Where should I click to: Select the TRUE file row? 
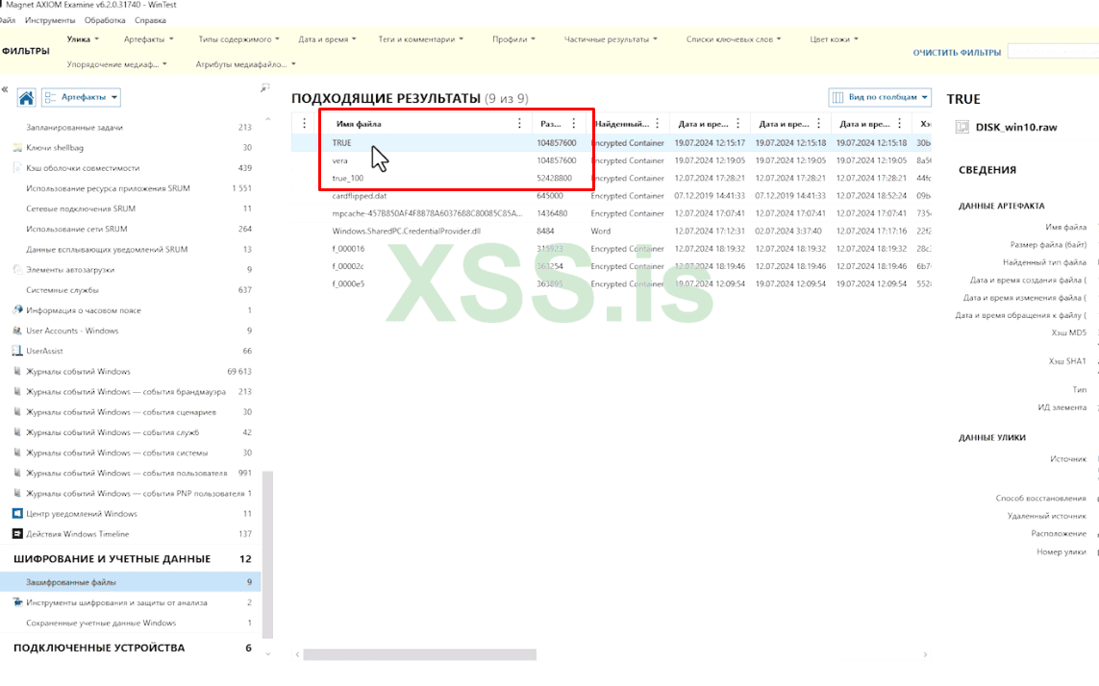[x=612, y=143]
